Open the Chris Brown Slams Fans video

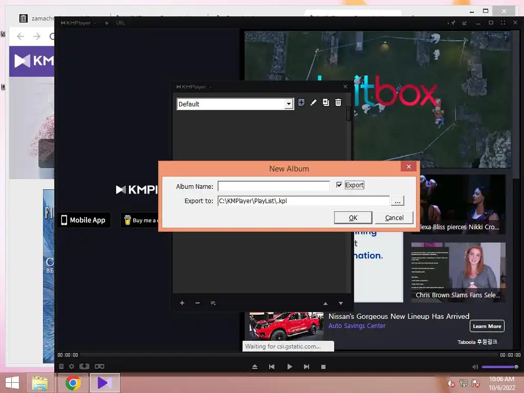click(458, 272)
